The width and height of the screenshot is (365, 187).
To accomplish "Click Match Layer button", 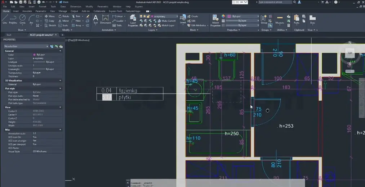I will pyautogui.click(x=166, y=25).
